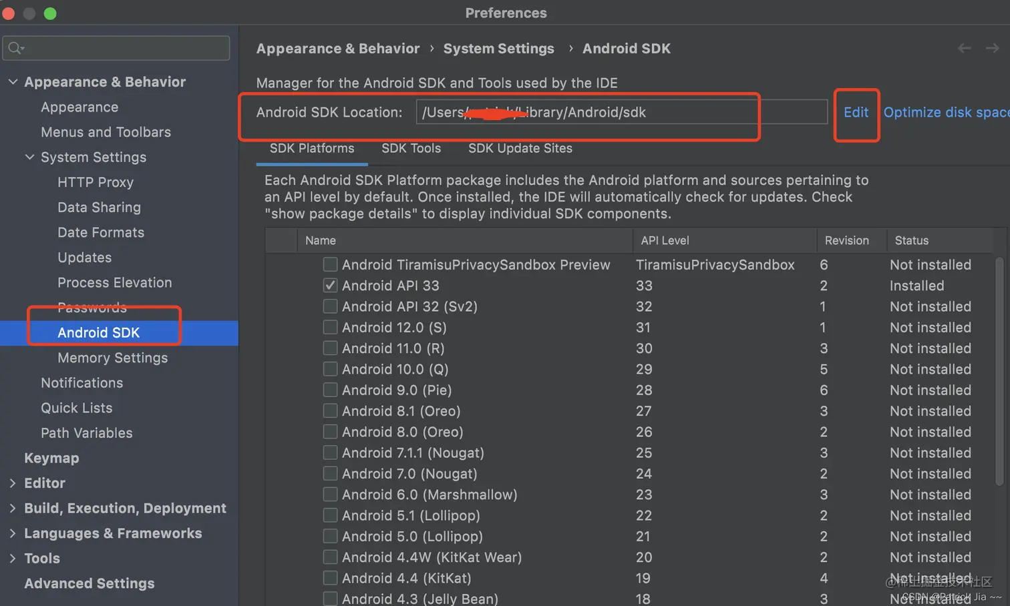Enable Android 4.4 (KitKat) checkbox
Viewport: 1010px width, 606px height.
(330, 578)
